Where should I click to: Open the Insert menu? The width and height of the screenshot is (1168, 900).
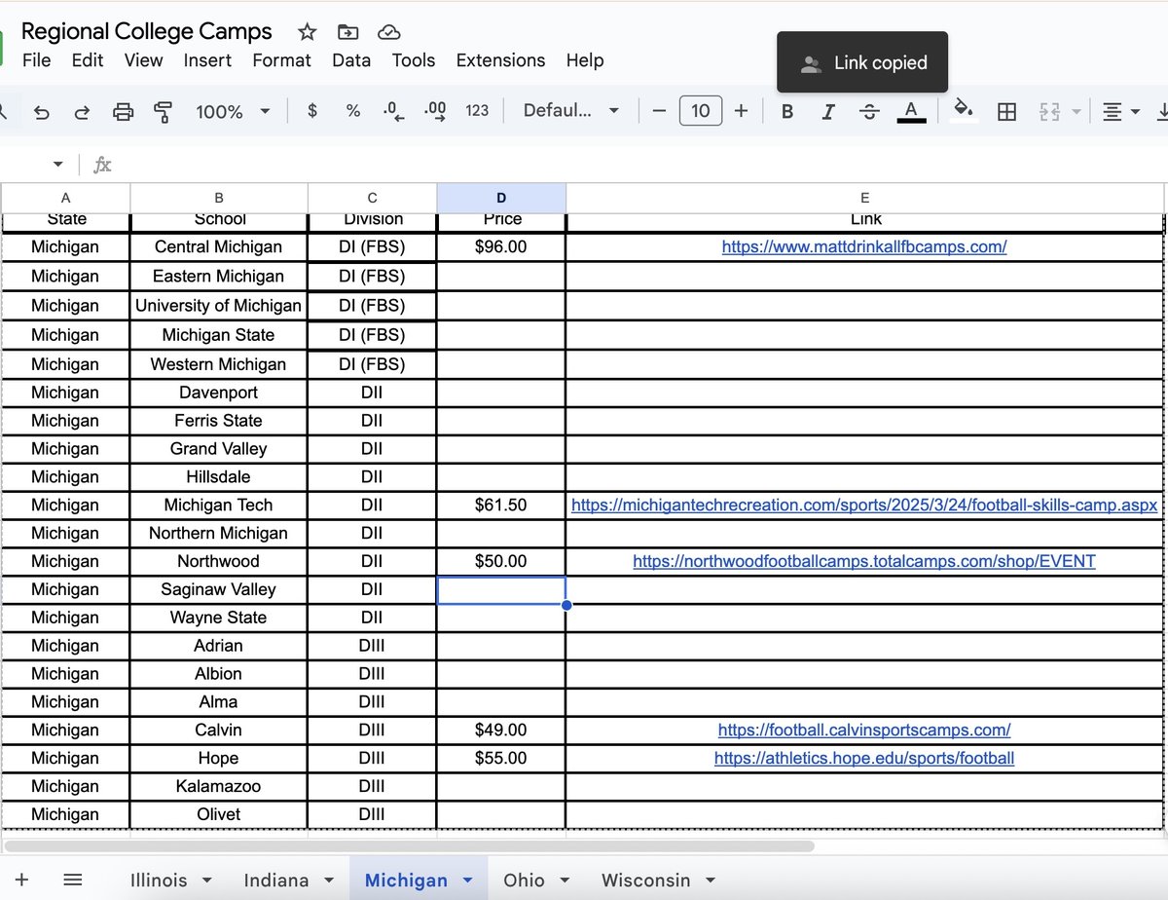pyautogui.click(x=207, y=60)
